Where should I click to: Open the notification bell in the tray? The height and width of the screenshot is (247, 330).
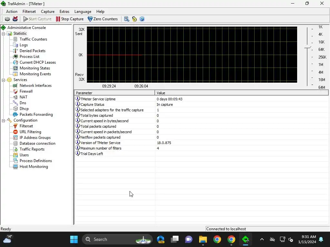click(321, 239)
